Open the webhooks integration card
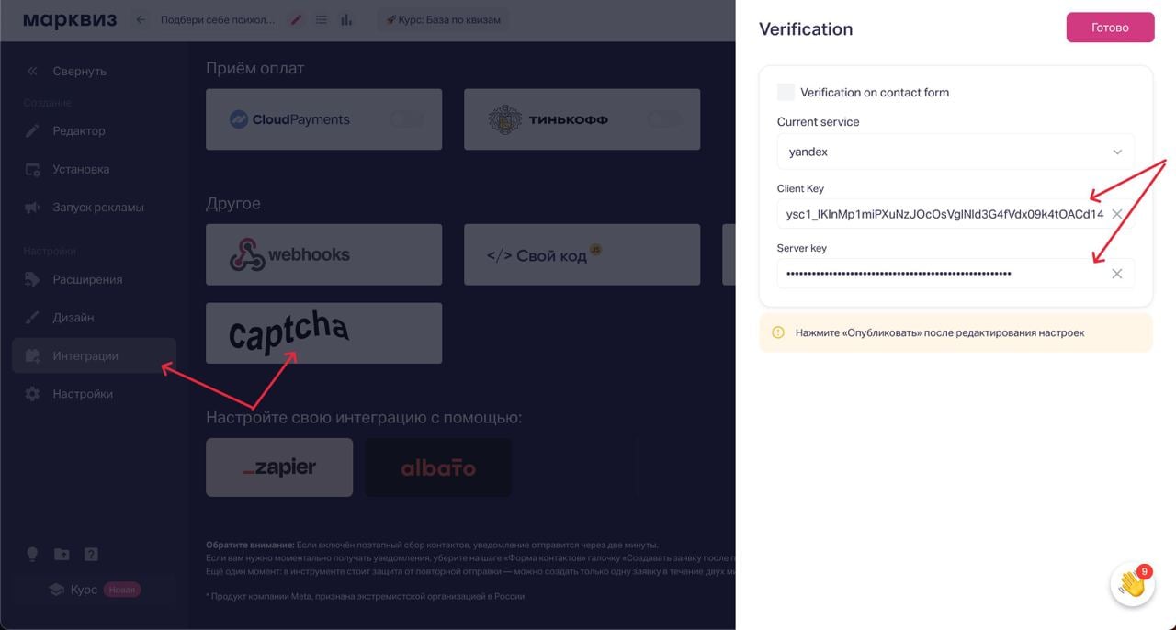The width and height of the screenshot is (1176, 630). point(323,254)
